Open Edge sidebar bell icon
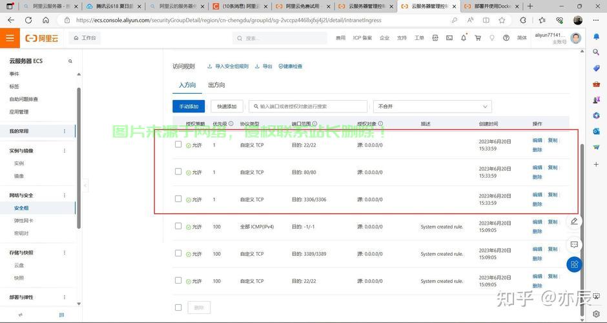The image size is (607, 323). (596, 36)
